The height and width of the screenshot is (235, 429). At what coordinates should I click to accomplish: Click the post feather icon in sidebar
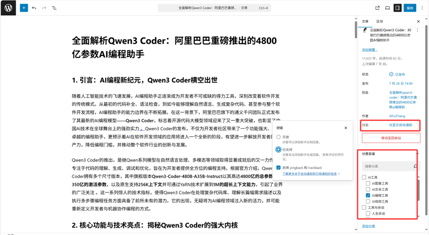pyautogui.click(x=365, y=30)
